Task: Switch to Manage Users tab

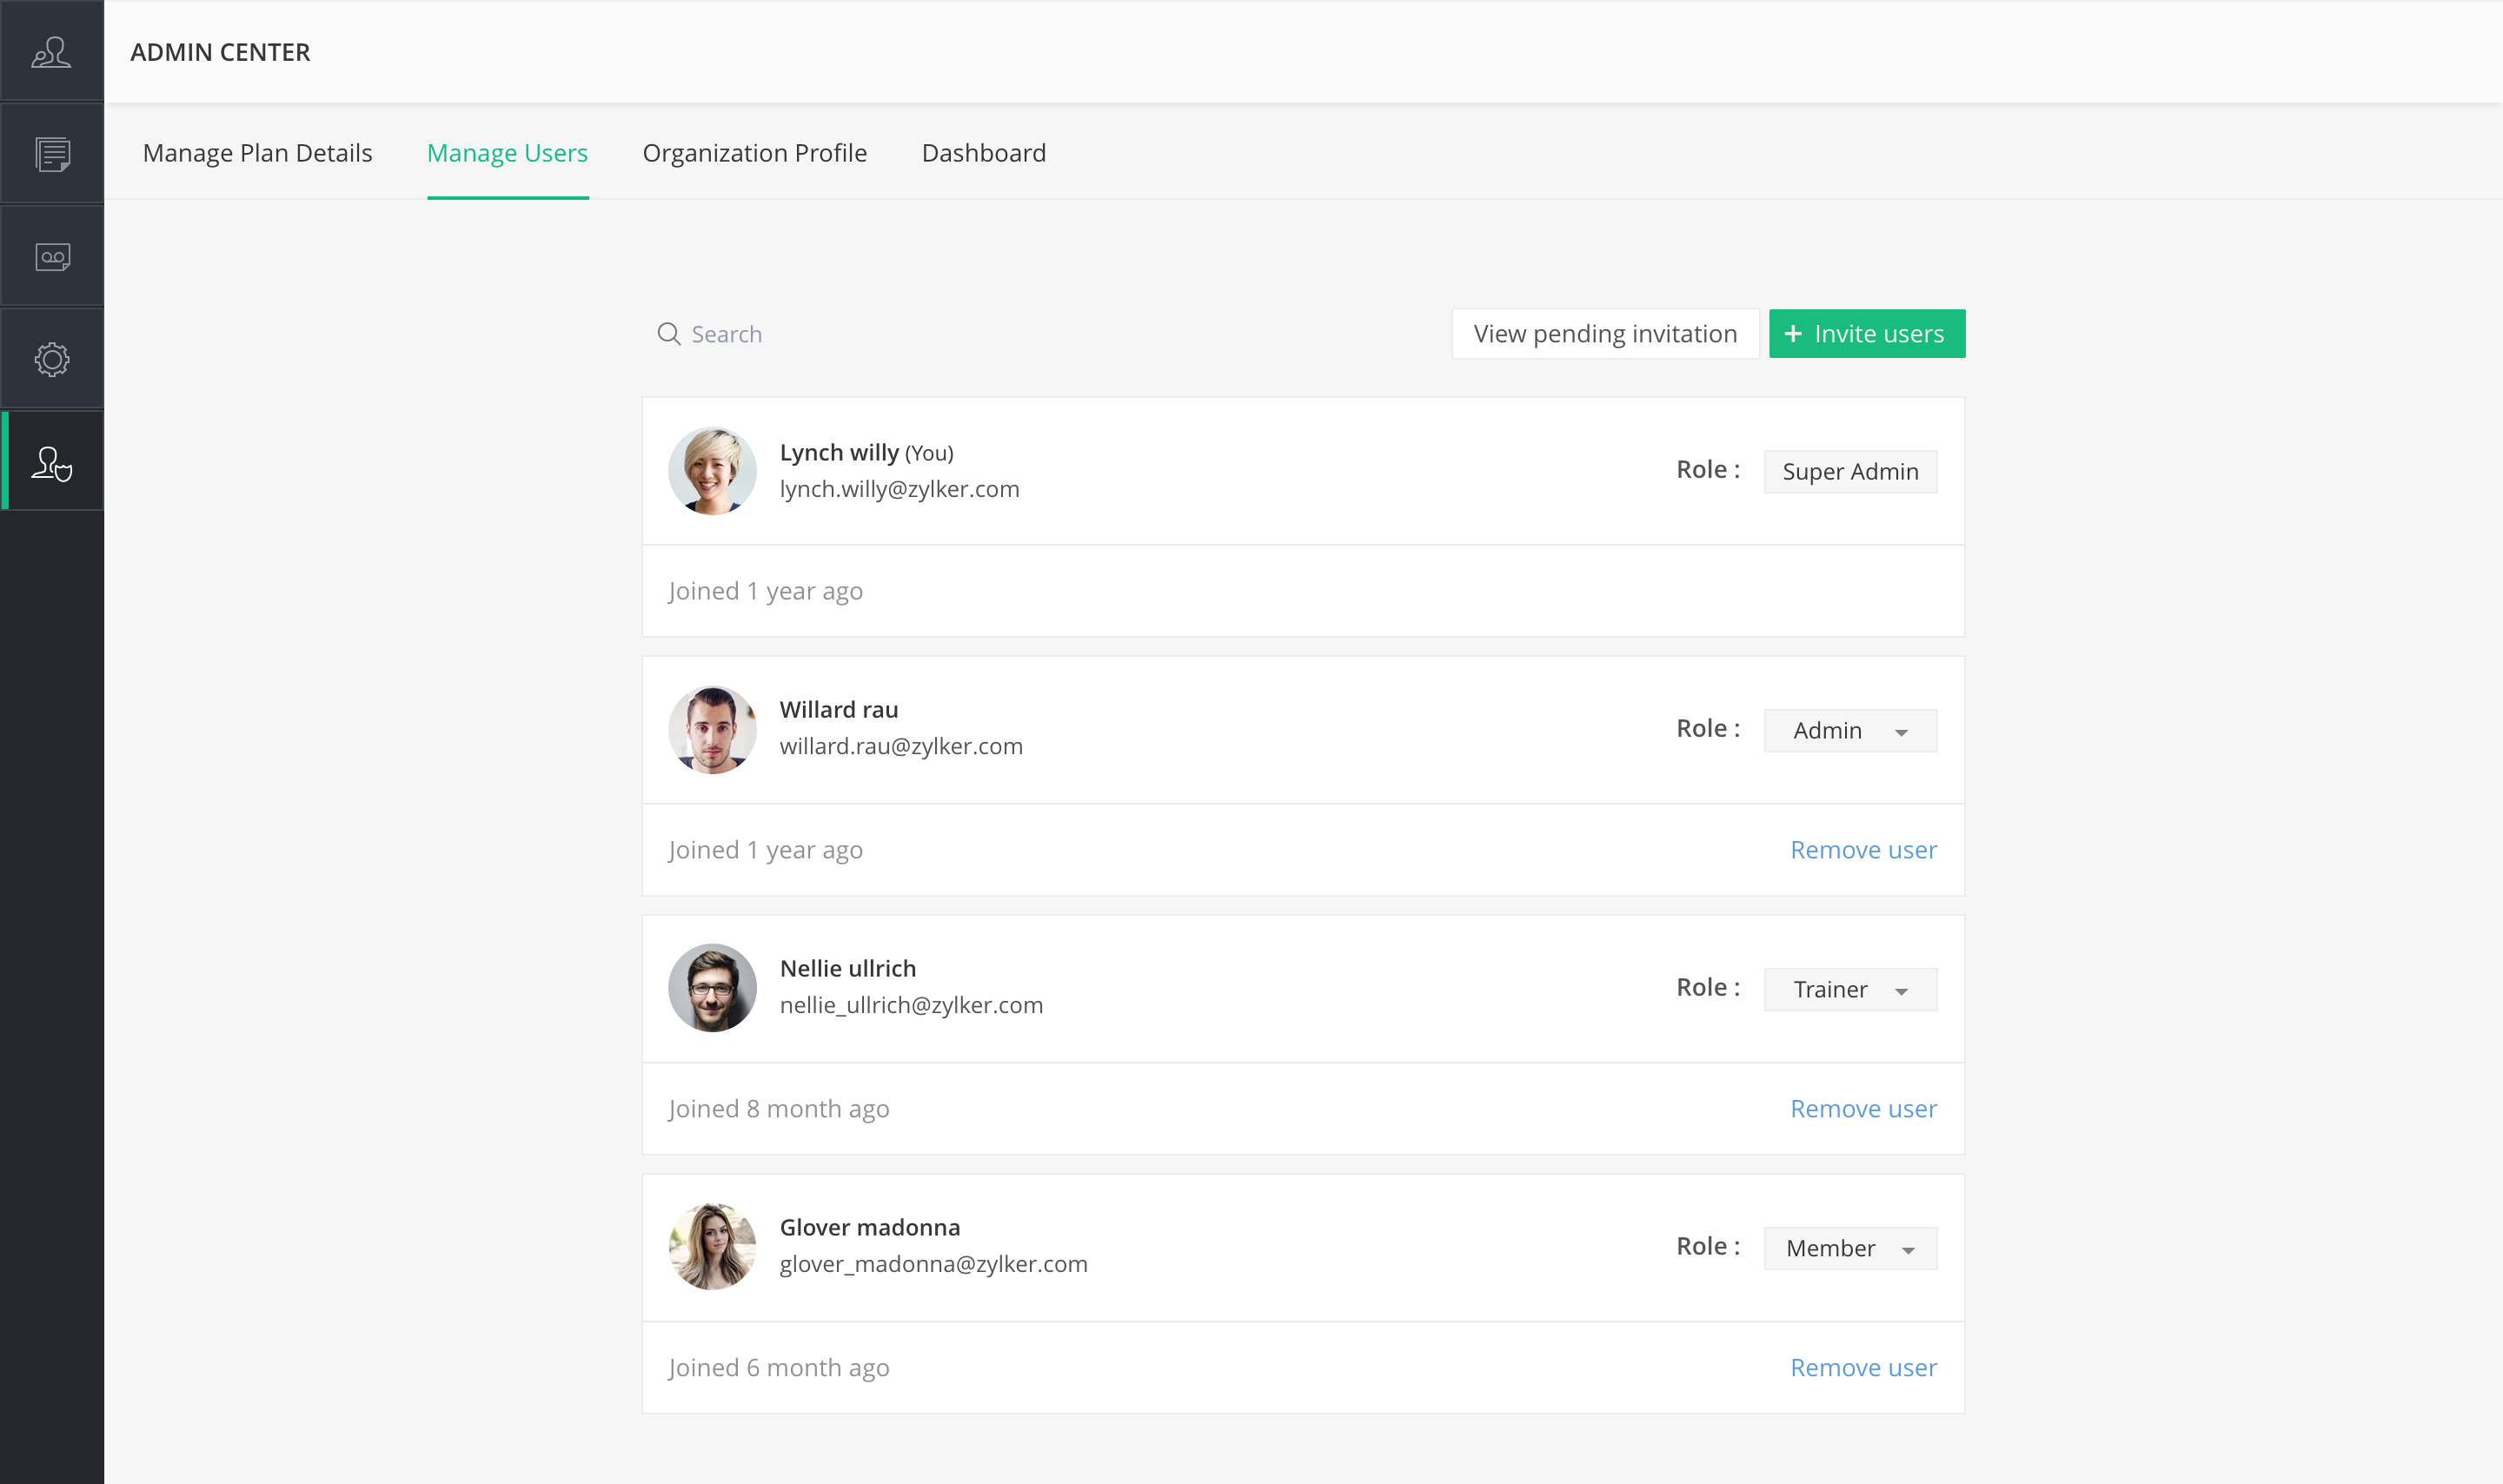Action: pyautogui.click(x=507, y=153)
